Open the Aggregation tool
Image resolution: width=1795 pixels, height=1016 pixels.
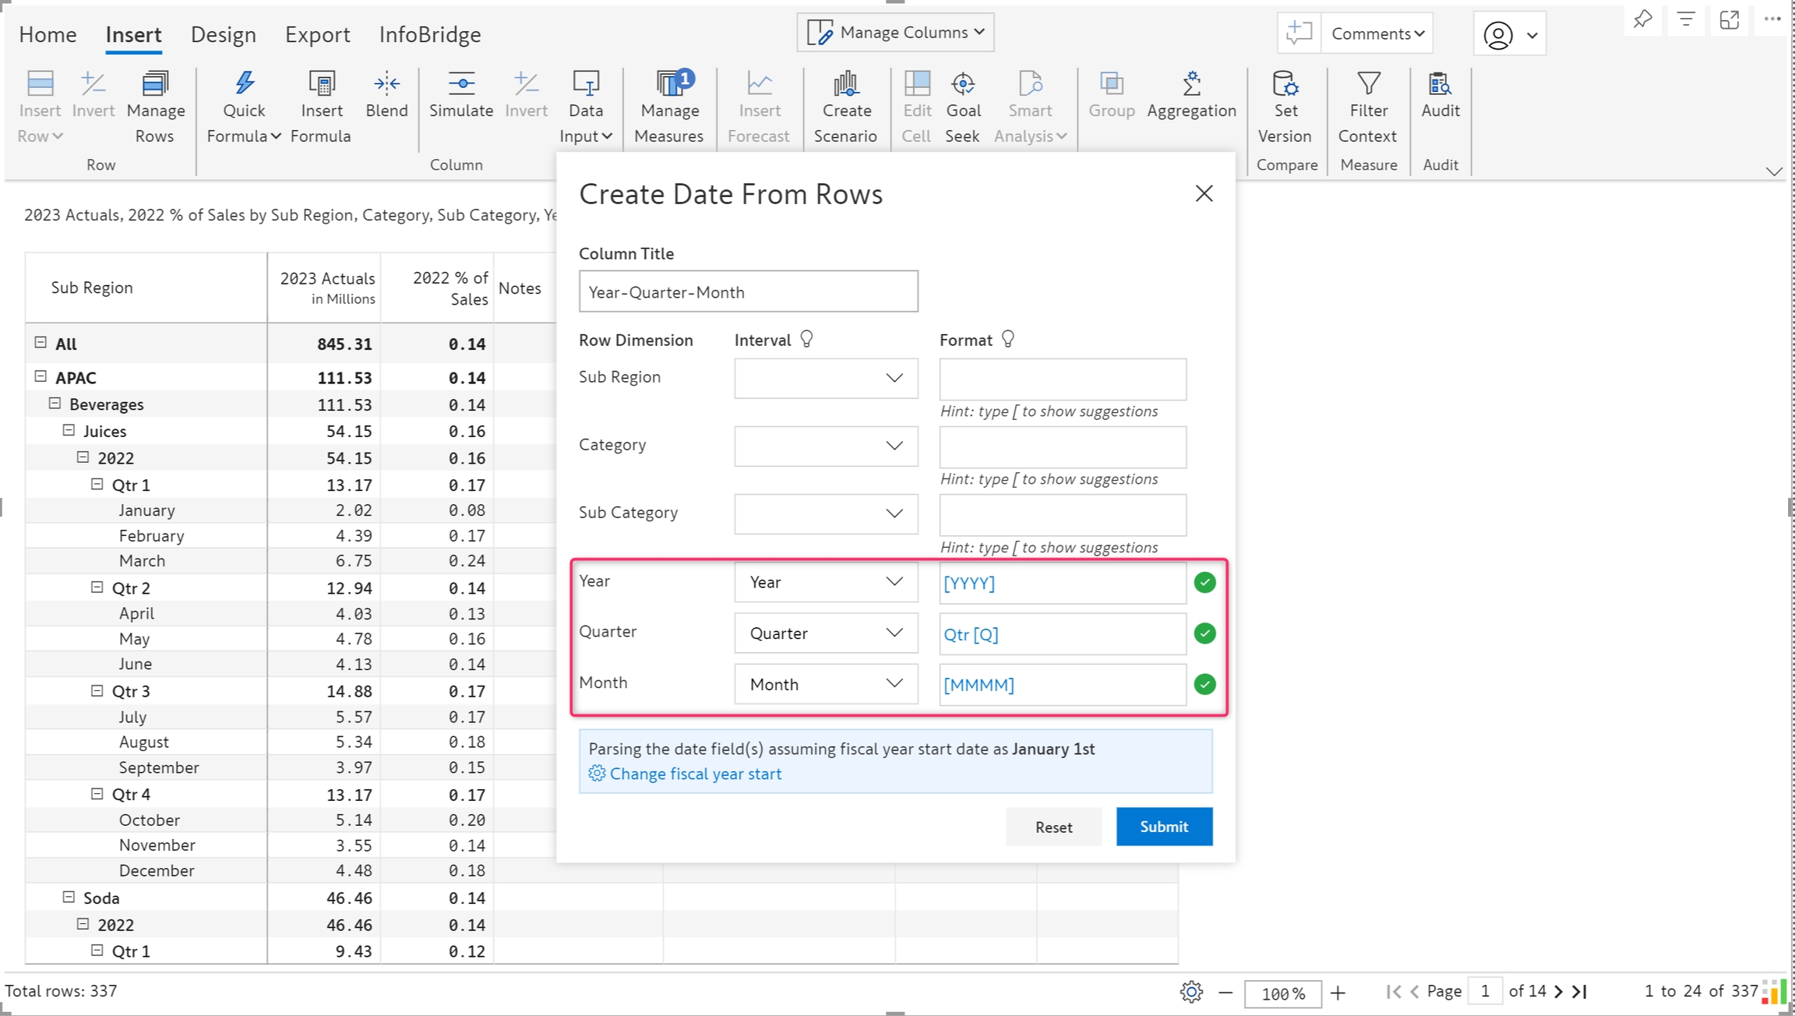click(x=1191, y=95)
